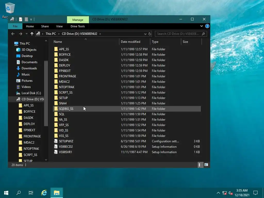Select This PC in navigation pane

24,43
